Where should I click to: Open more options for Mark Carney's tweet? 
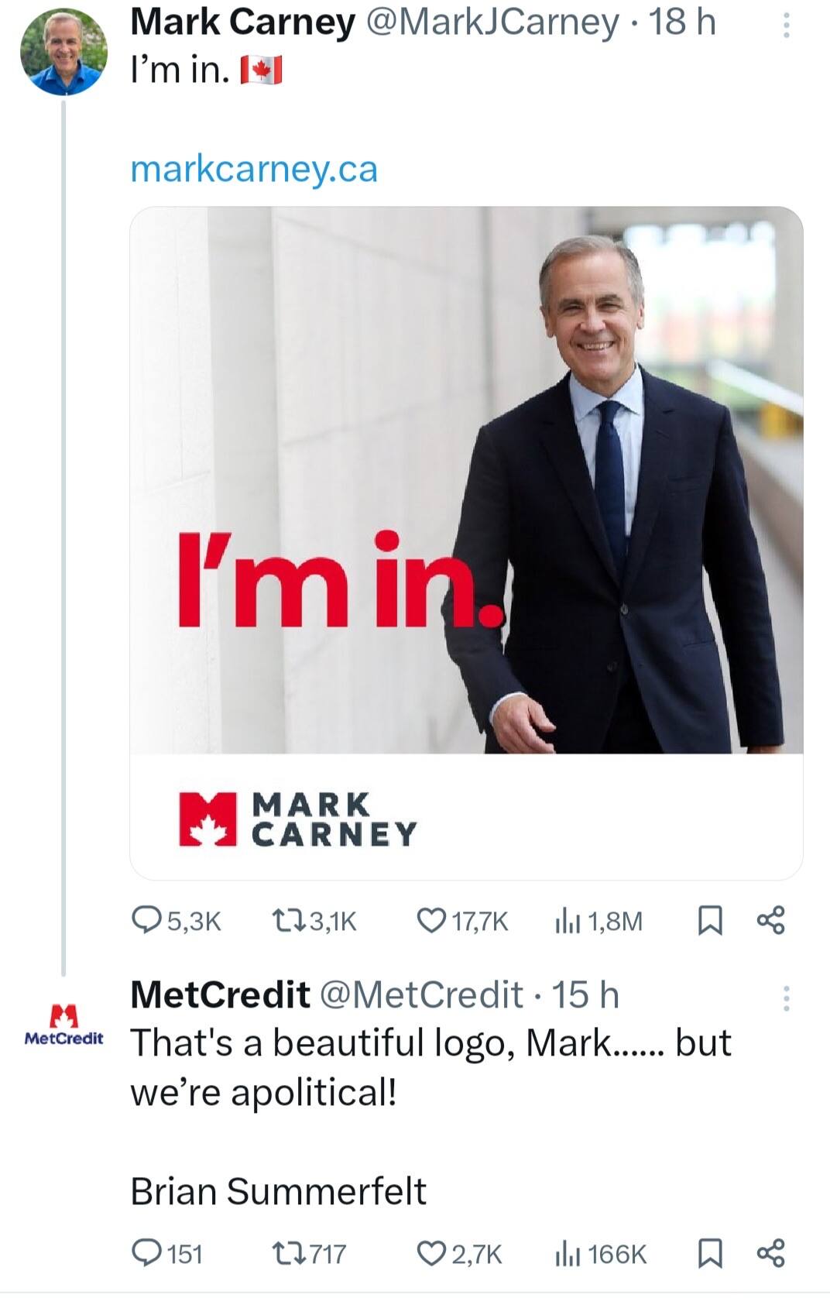(786, 26)
